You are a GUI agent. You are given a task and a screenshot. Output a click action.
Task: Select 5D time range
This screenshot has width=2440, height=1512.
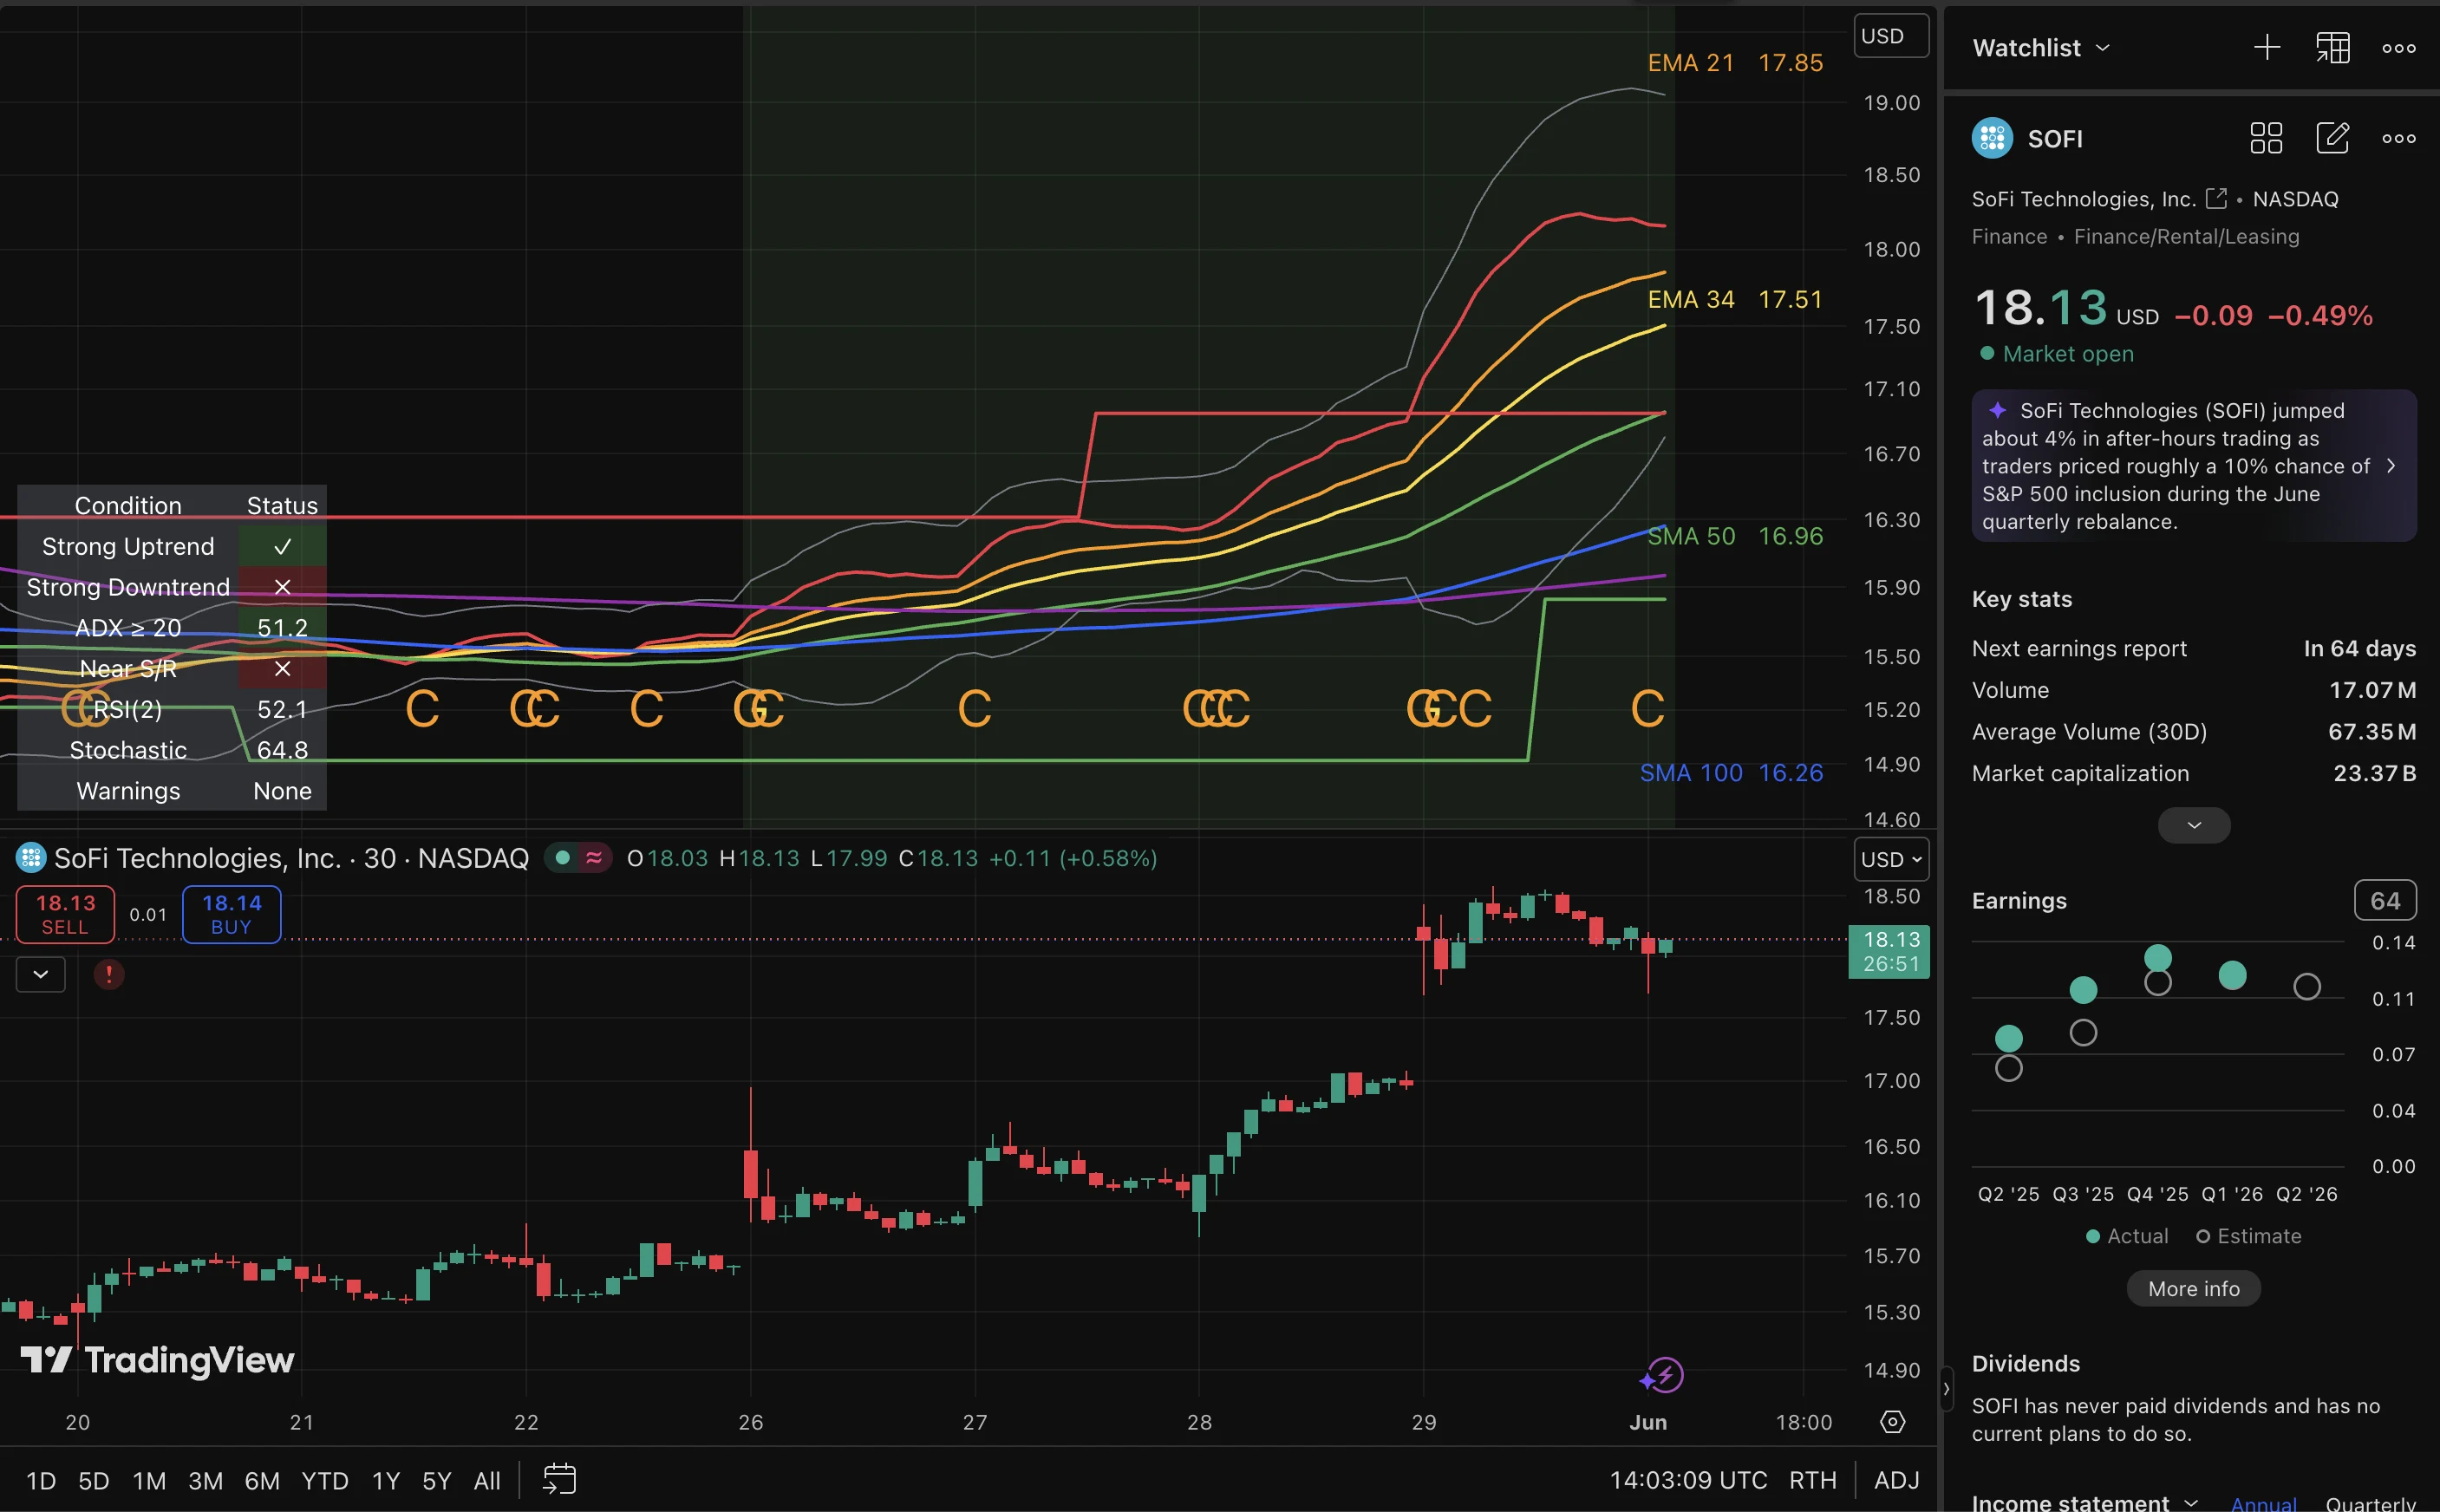point(94,1480)
